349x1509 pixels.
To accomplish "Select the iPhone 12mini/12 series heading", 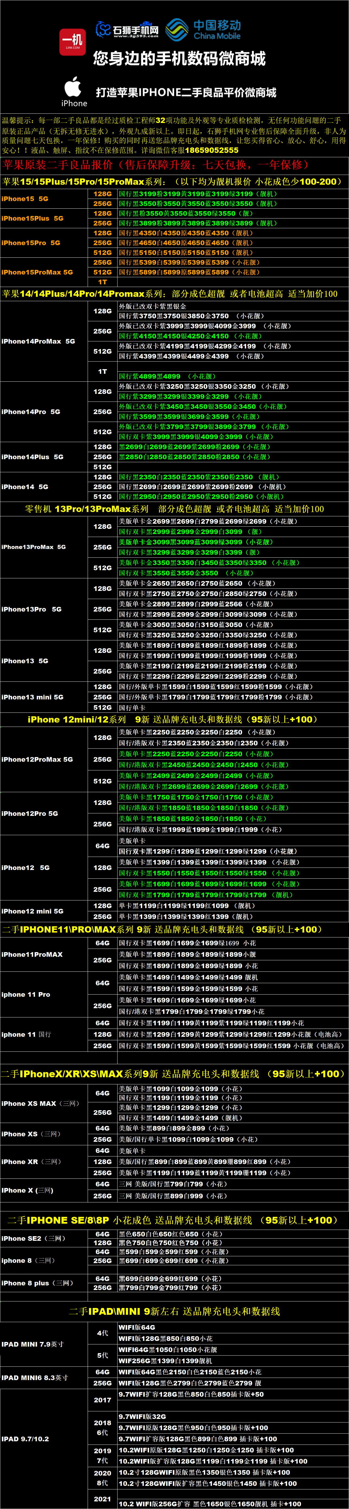I will [172, 719].
